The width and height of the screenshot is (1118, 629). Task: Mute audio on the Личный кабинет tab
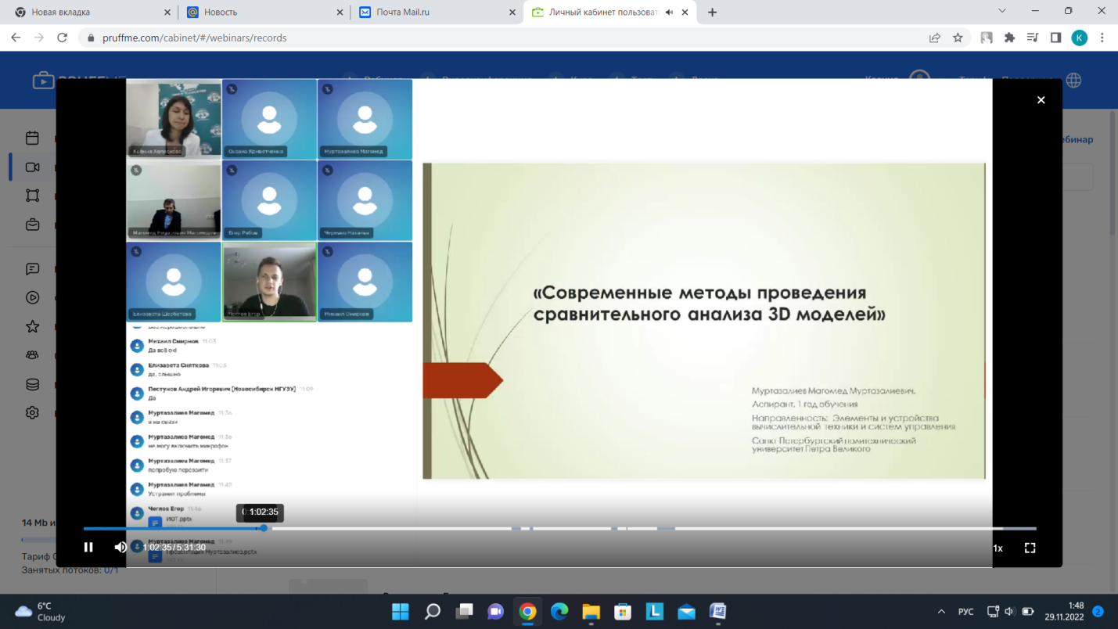[669, 13]
